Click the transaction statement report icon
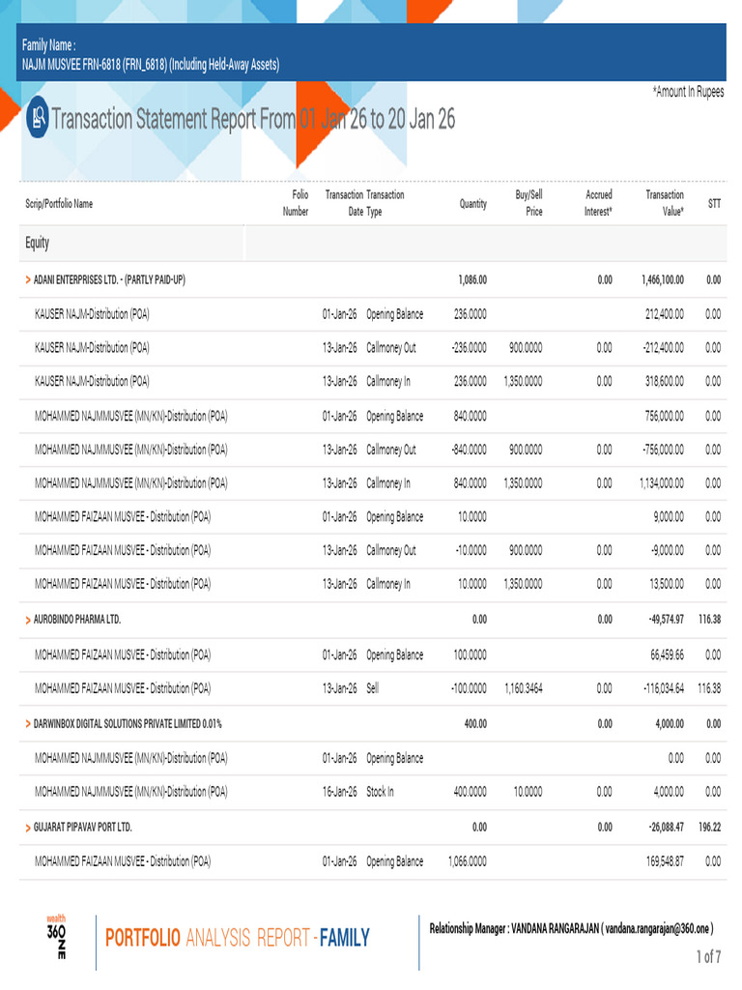742x990 pixels. coord(38,117)
